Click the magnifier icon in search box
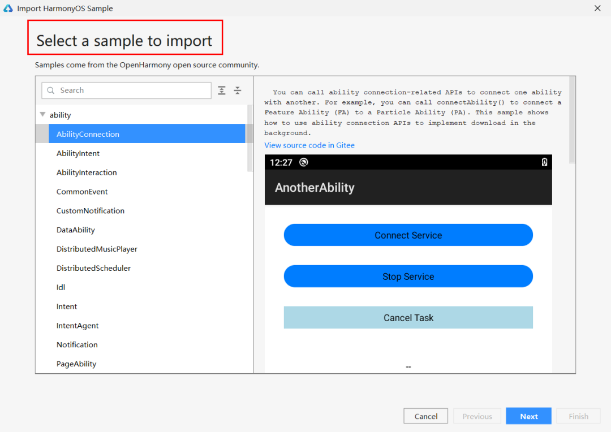This screenshot has width=611, height=432. click(51, 90)
